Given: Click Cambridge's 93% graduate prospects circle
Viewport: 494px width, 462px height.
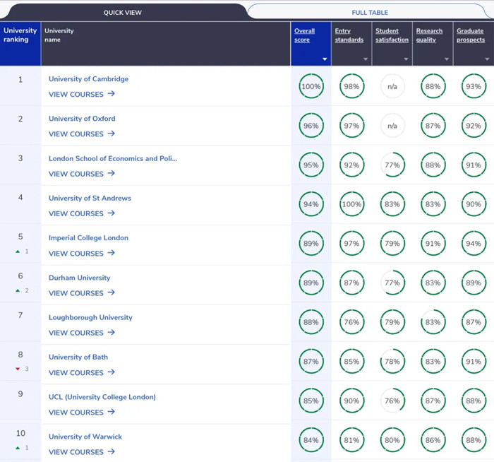Looking at the screenshot, I should [x=474, y=86].
